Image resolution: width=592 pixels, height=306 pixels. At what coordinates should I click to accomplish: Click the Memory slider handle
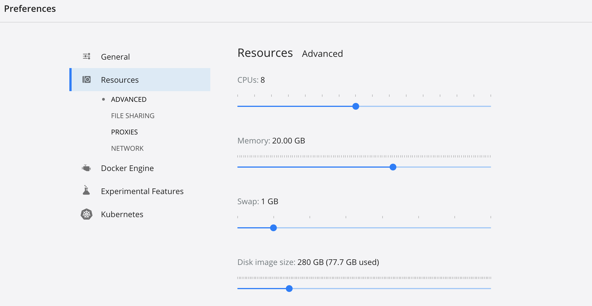393,167
